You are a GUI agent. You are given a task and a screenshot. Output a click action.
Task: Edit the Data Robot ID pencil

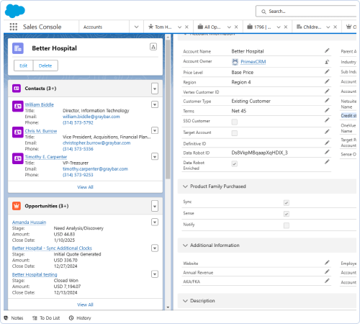point(327,152)
